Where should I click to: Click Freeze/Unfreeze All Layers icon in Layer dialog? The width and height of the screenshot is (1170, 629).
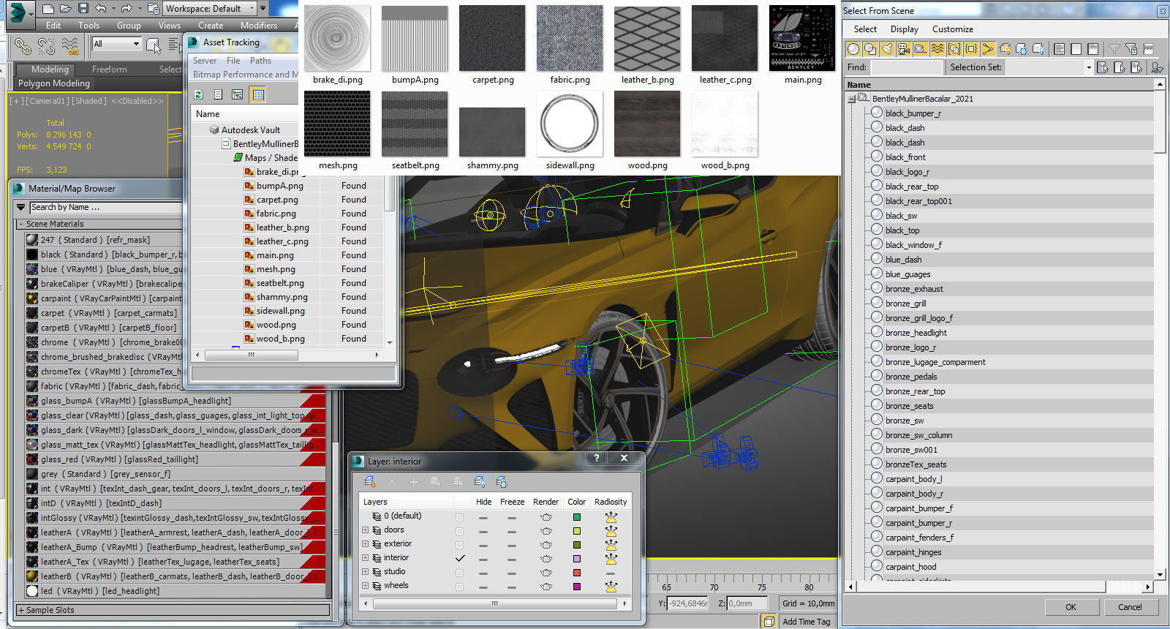[502, 482]
